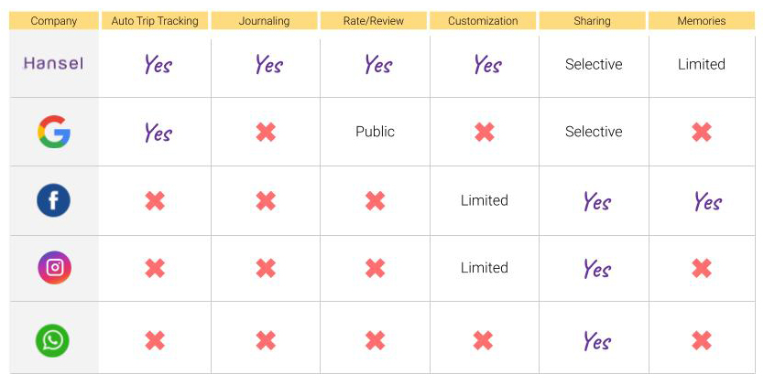Click Hansel's Auto Trip Tracking Yes
This screenshot has width=764, height=385.
pyautogui.click(x=158, y=64)
